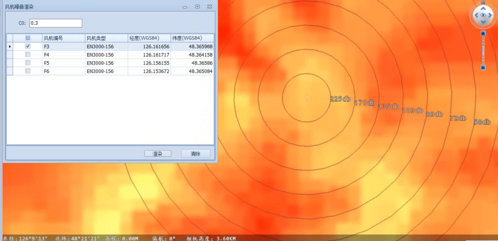Screen dimensions: 498x241
Task: Pan map right with navigation arrow
Action: [490, 15]
